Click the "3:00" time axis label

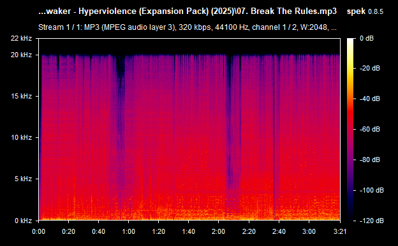click(x=309, y=231)
